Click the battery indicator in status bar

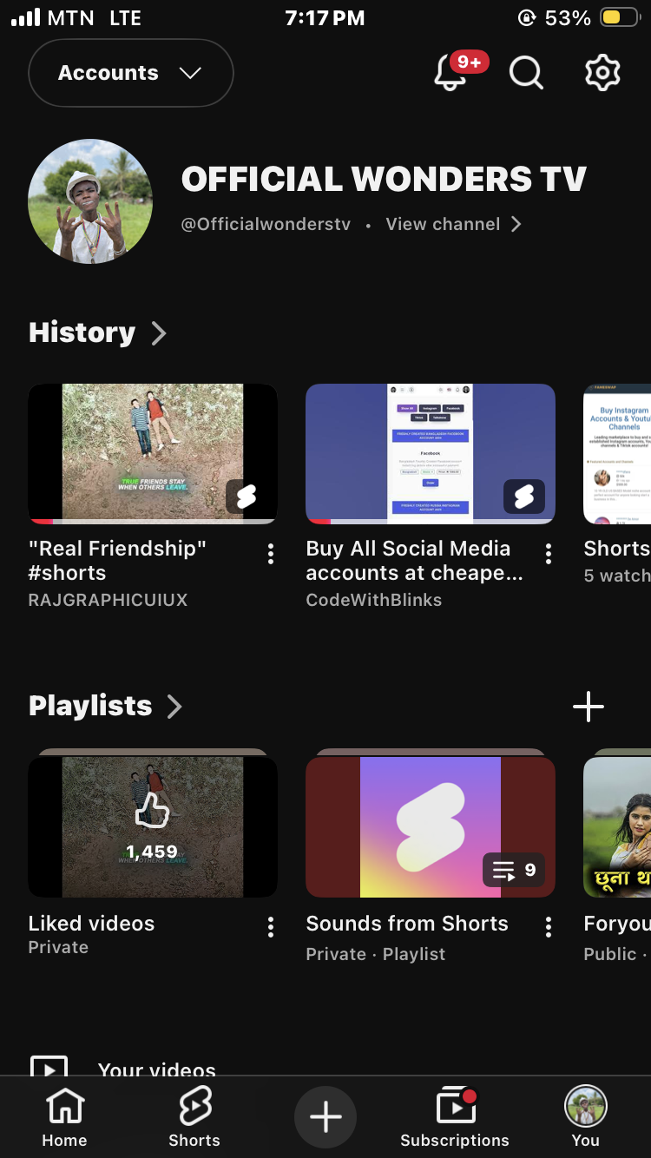pyautogui.click(x=620, y=17)
